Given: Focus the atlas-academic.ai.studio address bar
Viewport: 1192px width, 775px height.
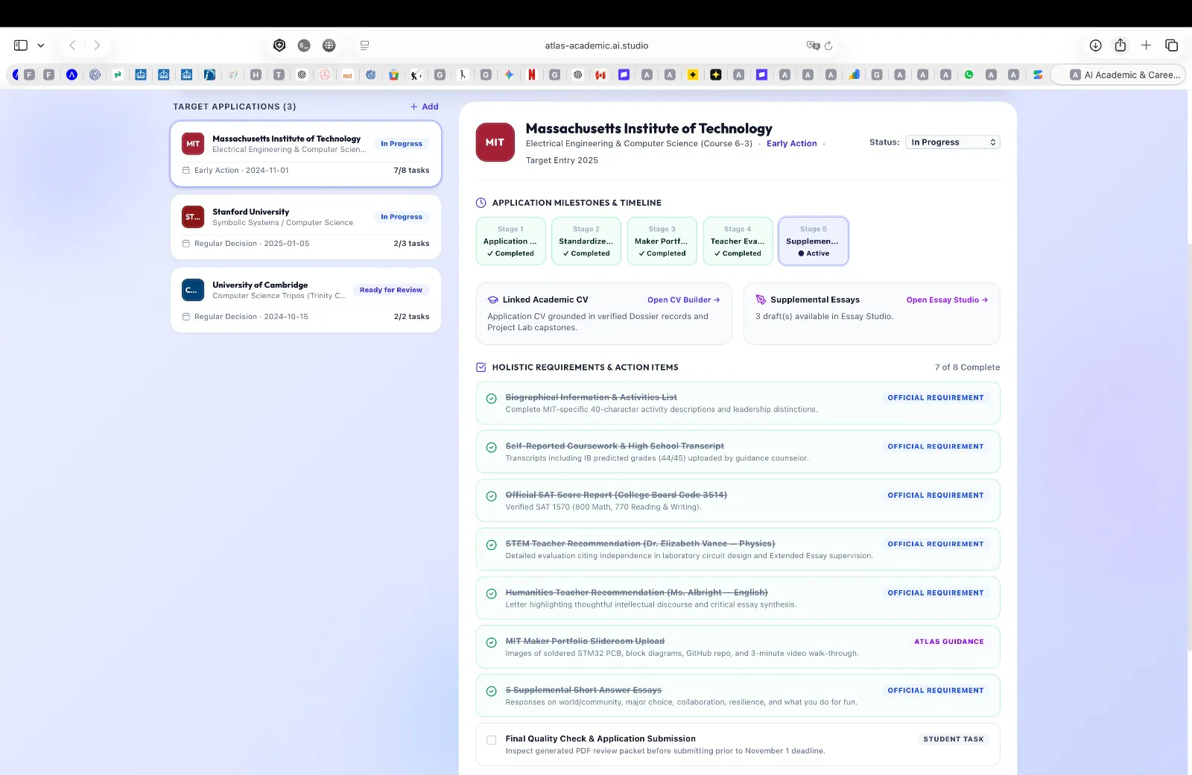Looking at the screenshot, I should click(x=596, y=45).
